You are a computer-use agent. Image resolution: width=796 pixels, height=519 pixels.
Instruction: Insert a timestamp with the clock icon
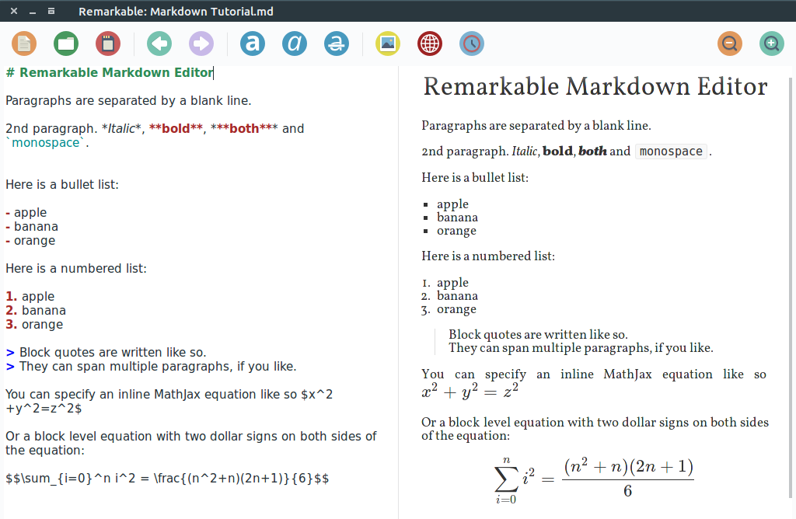point(471,44)
